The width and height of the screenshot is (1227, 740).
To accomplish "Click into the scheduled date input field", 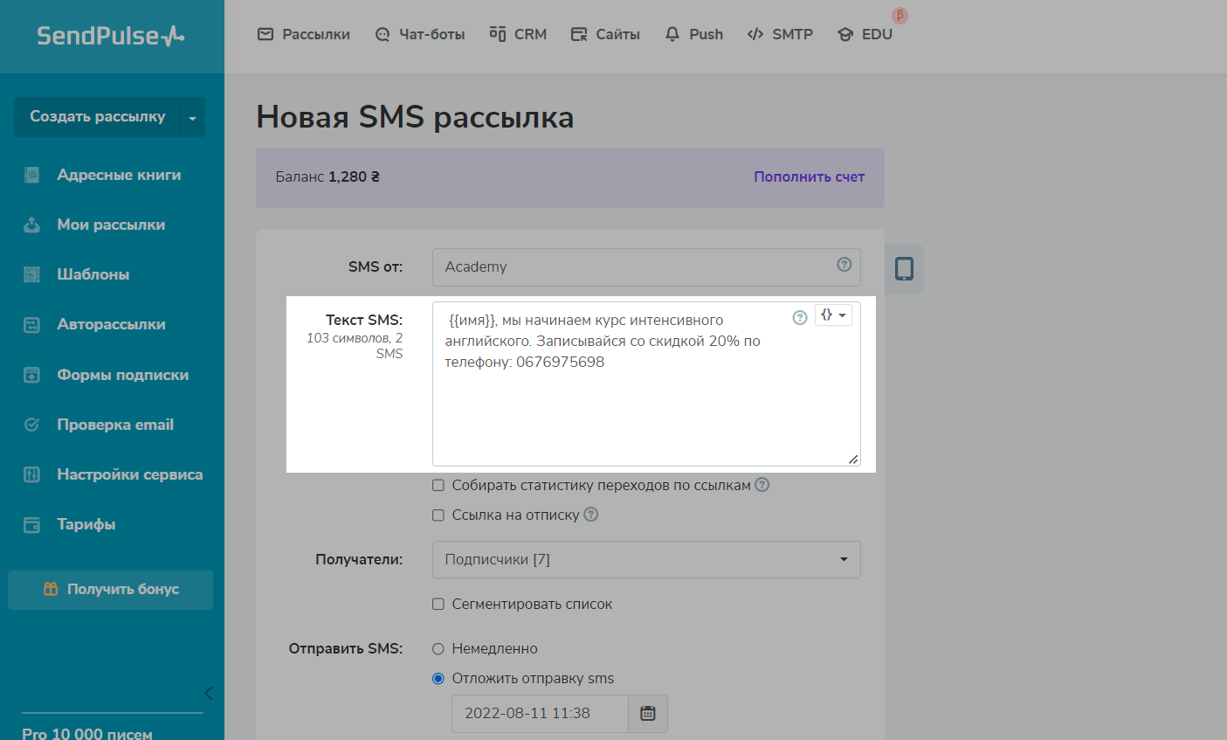I will (539, 713).
